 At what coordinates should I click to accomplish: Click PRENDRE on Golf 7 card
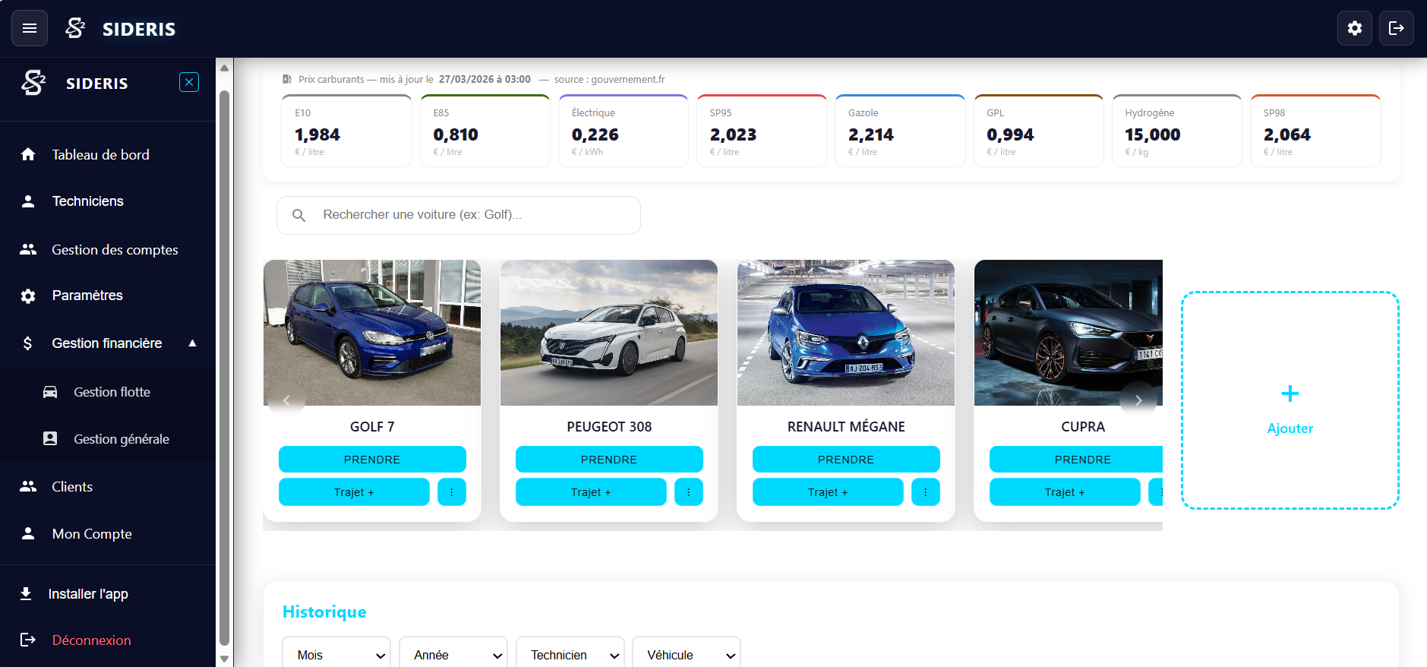[x=372, y=459]
